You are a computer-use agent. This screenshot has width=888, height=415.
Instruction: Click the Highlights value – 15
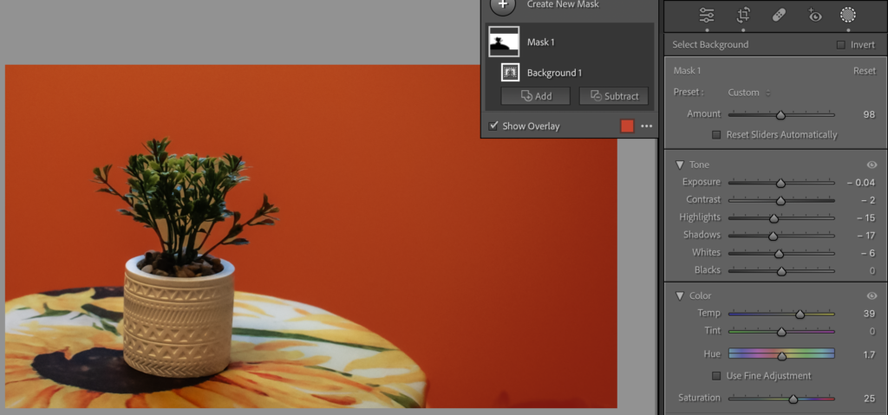point(866,217)
